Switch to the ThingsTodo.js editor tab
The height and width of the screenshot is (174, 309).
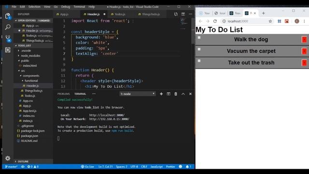[x=151, y=14]
